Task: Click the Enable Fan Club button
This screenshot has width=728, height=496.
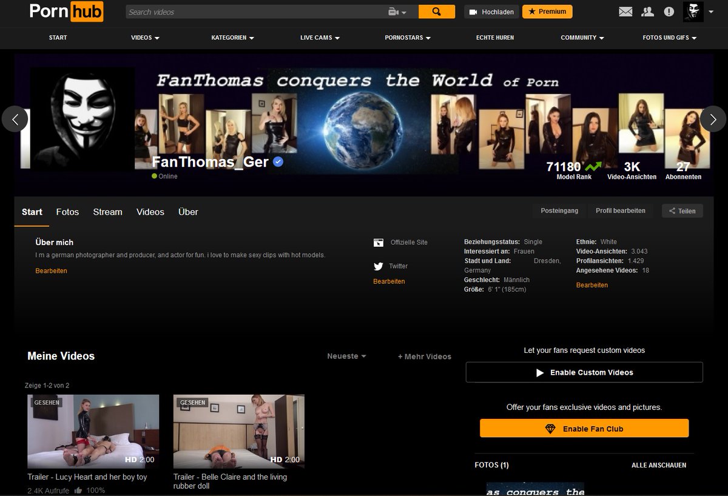Action: [x=584, y=428]
